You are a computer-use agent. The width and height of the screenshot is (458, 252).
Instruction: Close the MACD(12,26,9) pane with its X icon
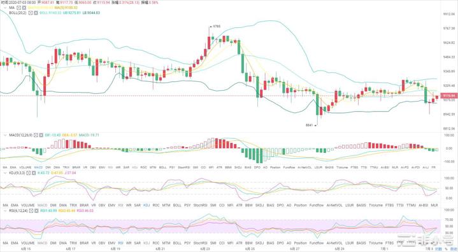tap(41, 135)
